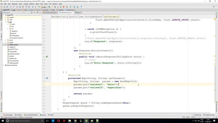Click the Windows Start button
This screenshot has width=218, height=123.
[x=3, y=121]
